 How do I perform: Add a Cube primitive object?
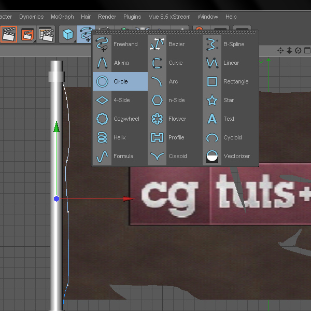(68, 34)
